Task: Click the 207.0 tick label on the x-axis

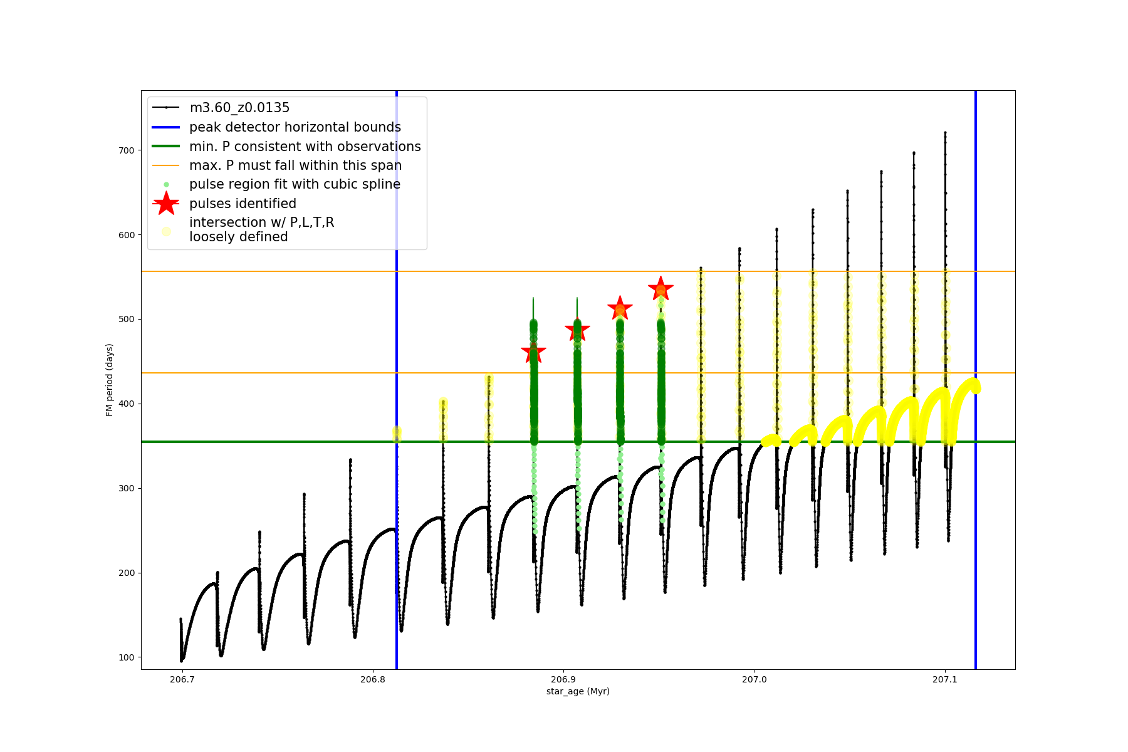Action: click(754, 679)
